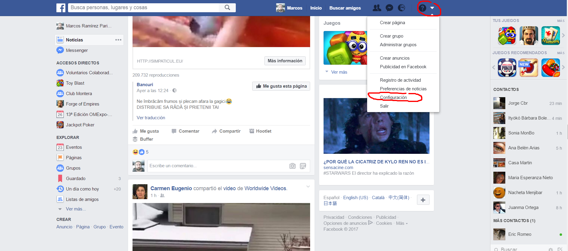The width and height of the screenshot is (568, 251).
Task: Open Noticias options three-dots menu
Action: click(118, 40)
